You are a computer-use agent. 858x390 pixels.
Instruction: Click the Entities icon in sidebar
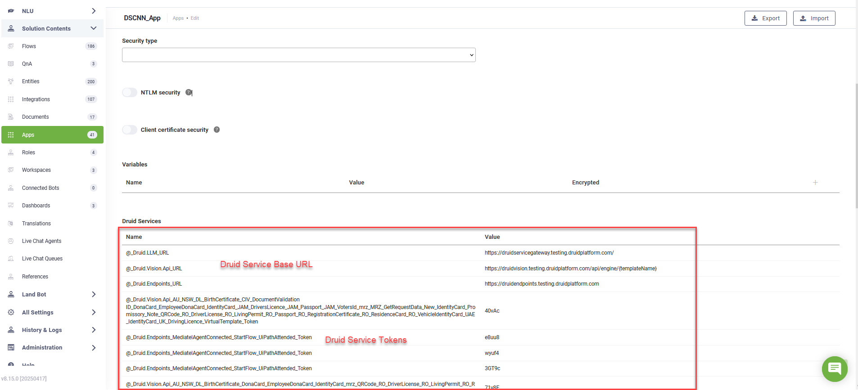coord(11,81)
